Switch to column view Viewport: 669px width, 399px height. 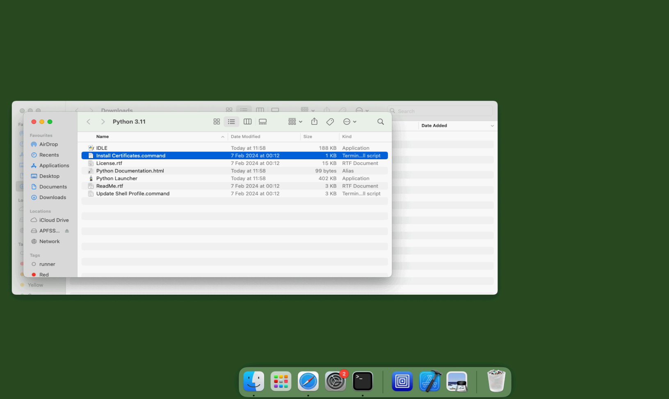pos(247,122)
